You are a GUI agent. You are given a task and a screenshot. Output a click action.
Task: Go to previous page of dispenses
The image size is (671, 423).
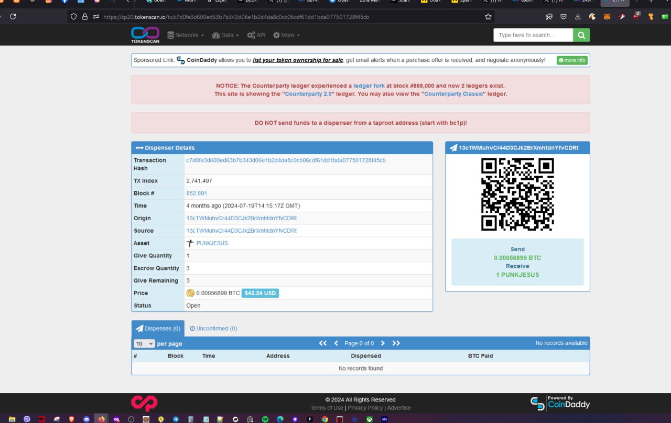click(337, 343)
